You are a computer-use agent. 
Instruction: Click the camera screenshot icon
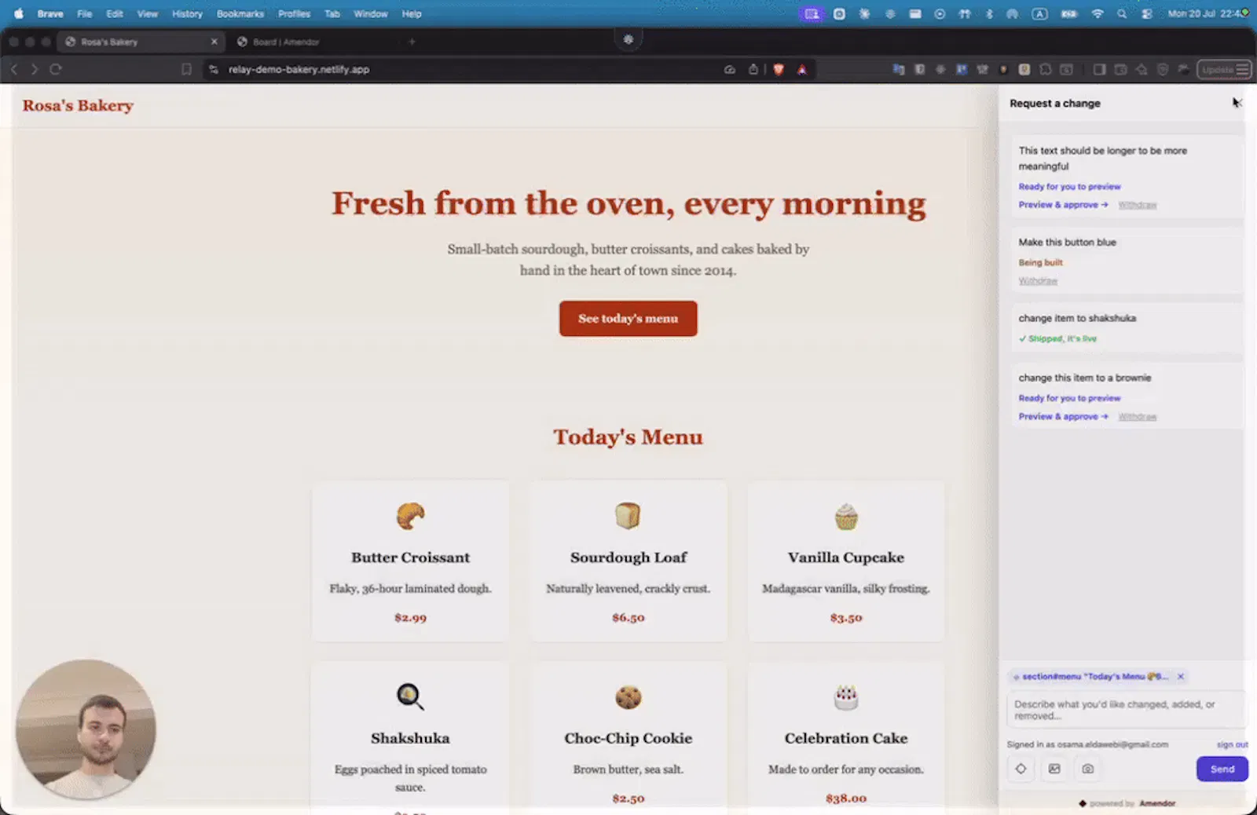pos(1087,769)
